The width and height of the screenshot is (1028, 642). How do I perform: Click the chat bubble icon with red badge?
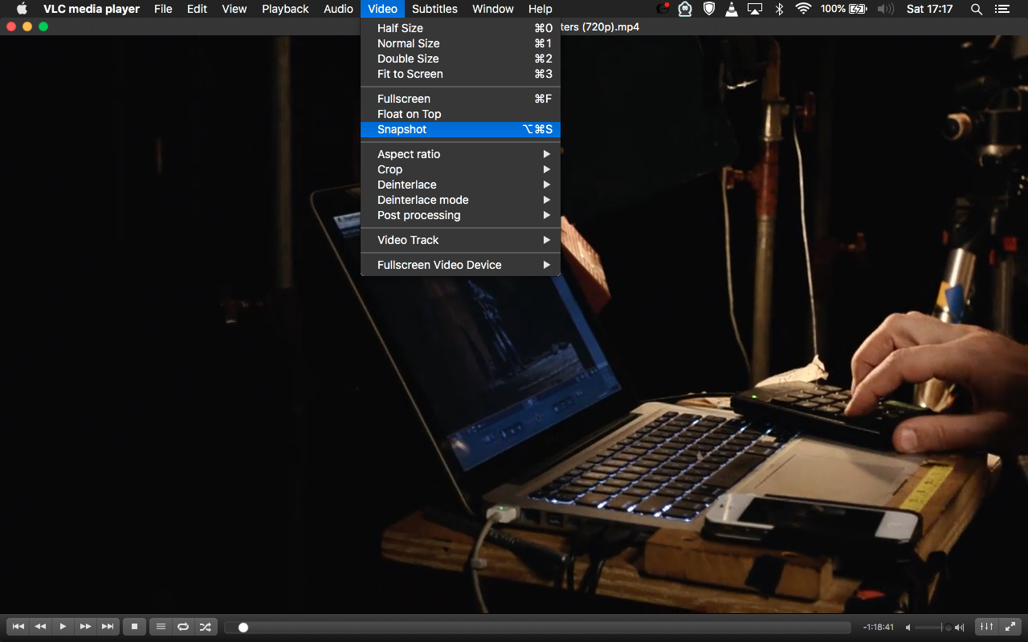[x=663, y=9]
